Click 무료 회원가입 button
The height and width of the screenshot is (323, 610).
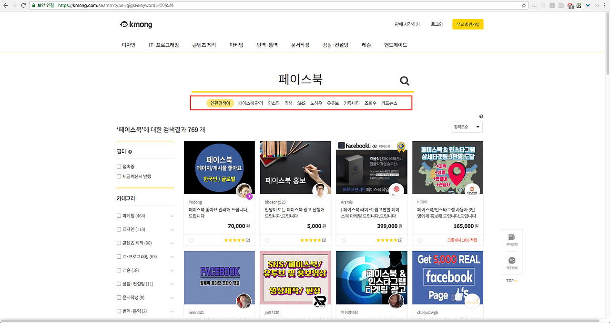click(468, 24)
